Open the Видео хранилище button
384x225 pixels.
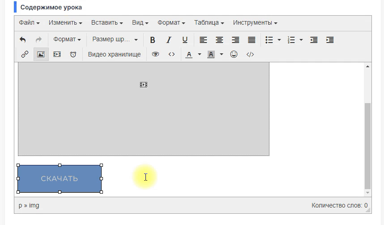point(115,54)
